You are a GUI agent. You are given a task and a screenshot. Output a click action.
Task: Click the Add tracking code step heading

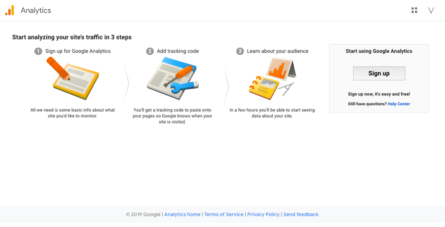tap(178, 51)
